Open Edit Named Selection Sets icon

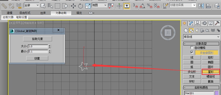click(x=165, y=6)
